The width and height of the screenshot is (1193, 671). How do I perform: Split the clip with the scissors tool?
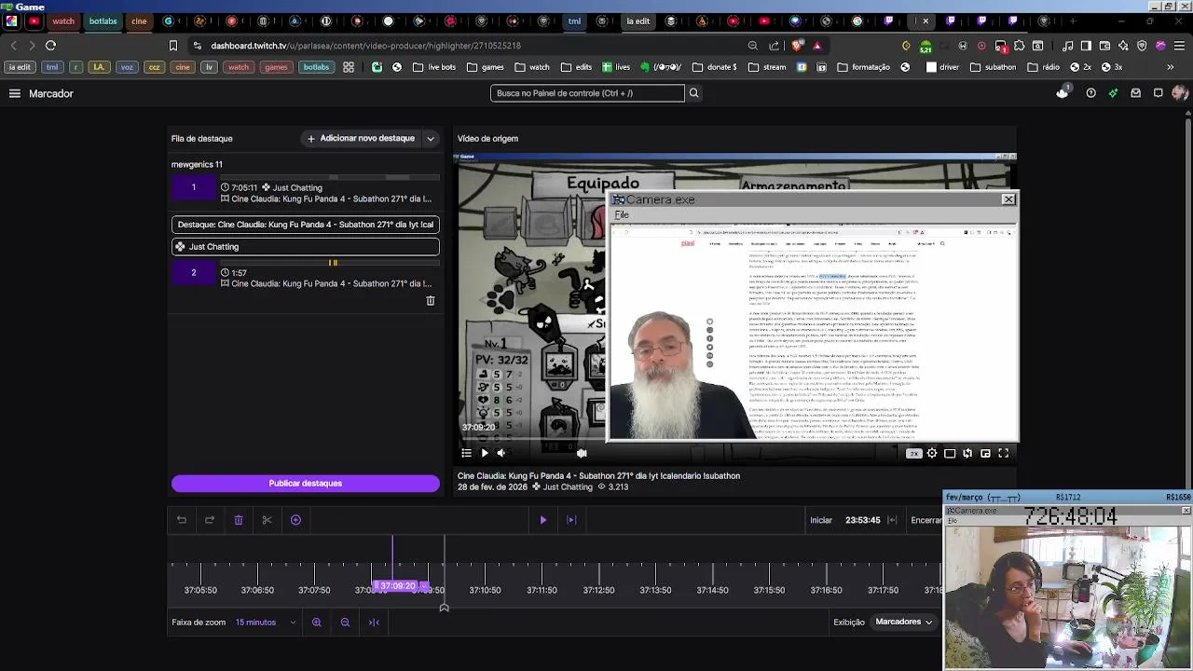[267, 520]
